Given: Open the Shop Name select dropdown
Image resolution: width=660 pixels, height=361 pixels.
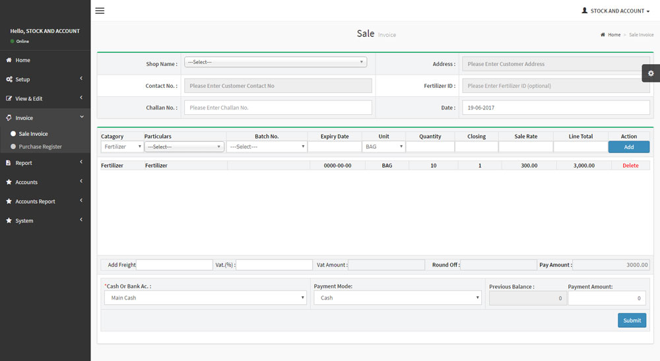Looking at the screenshot, I should [x=275, y=62].
